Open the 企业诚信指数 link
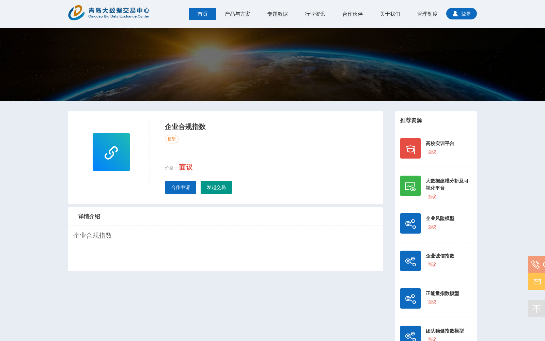Screen dimensions: 545x341 coord(440,256)
